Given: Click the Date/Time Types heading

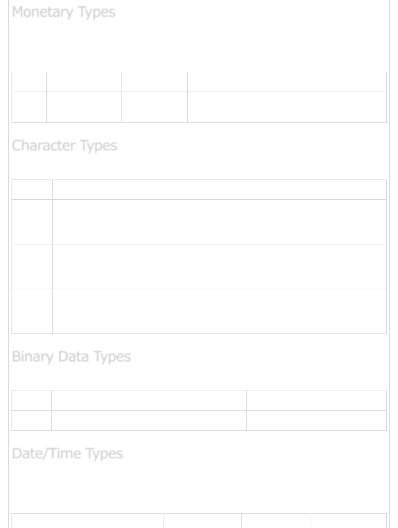Looking at the screenshot, I should pos(67,453).
